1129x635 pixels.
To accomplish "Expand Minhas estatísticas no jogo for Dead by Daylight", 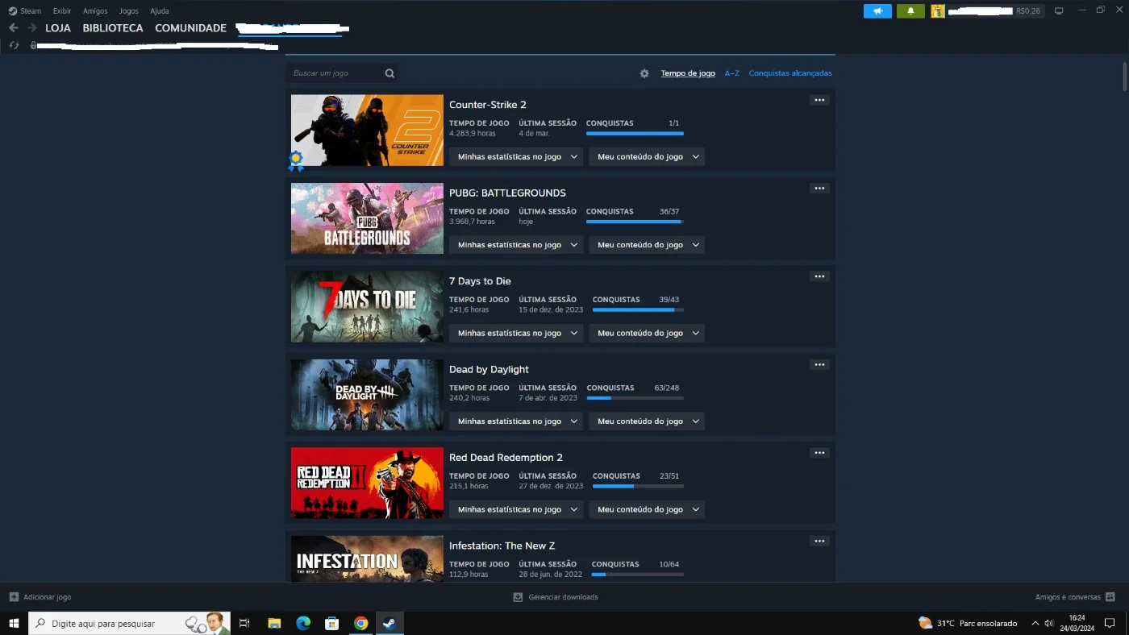I will click(x=516, y=421).
